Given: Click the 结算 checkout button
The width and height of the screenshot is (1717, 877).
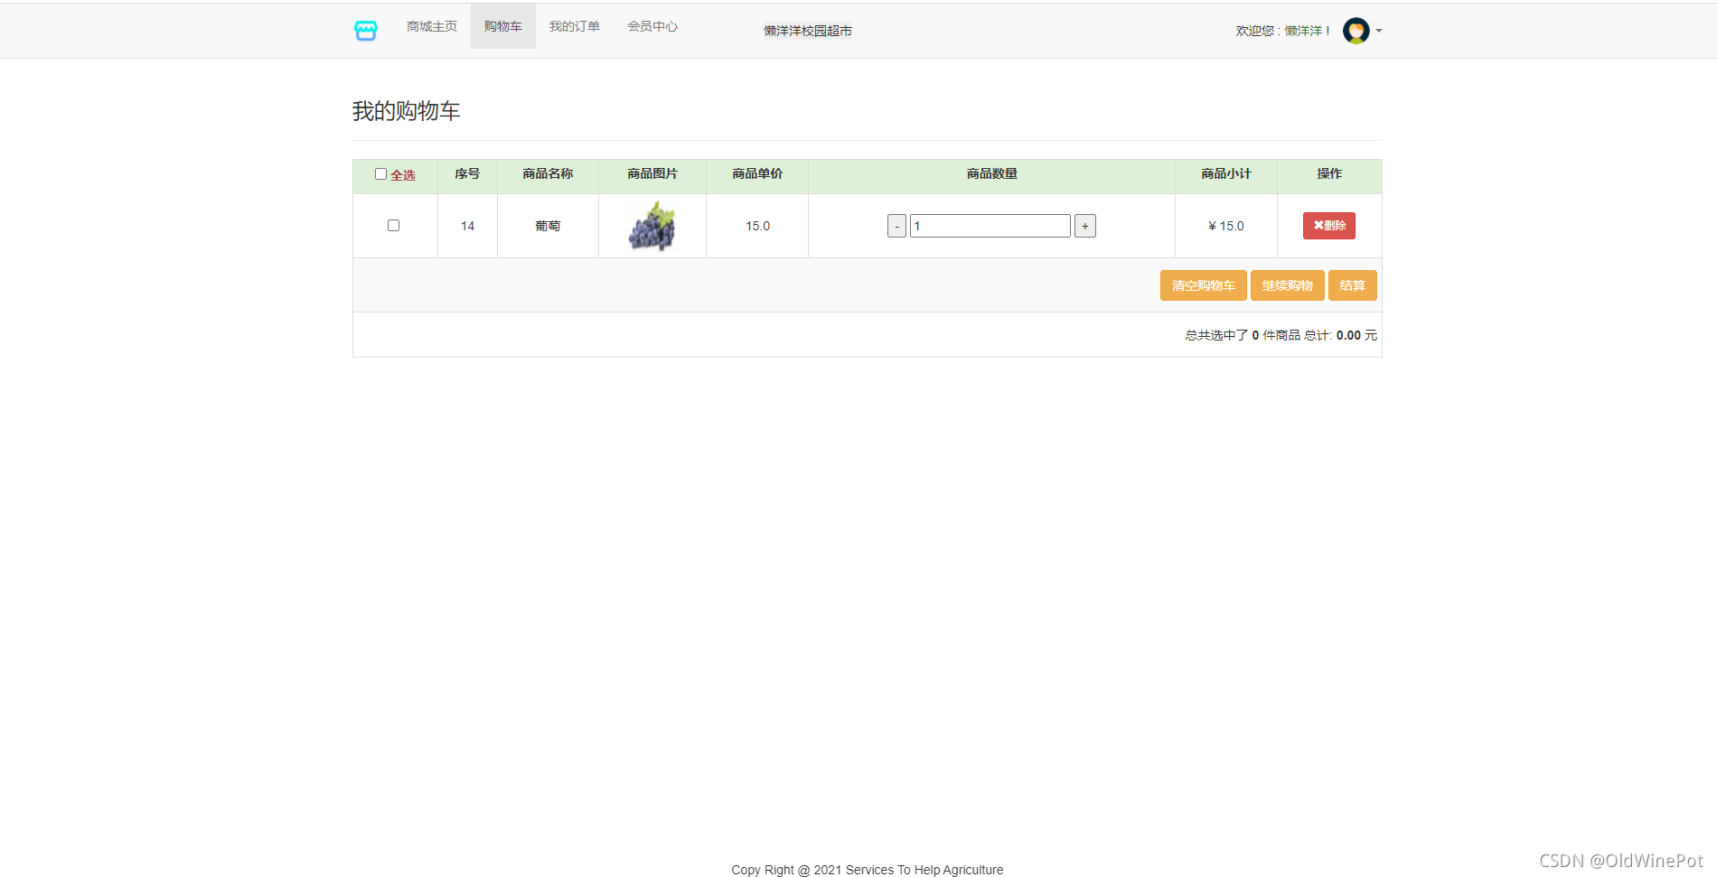Looking at the screenshot, I should pyautogui.click(x=1353, y=285).
